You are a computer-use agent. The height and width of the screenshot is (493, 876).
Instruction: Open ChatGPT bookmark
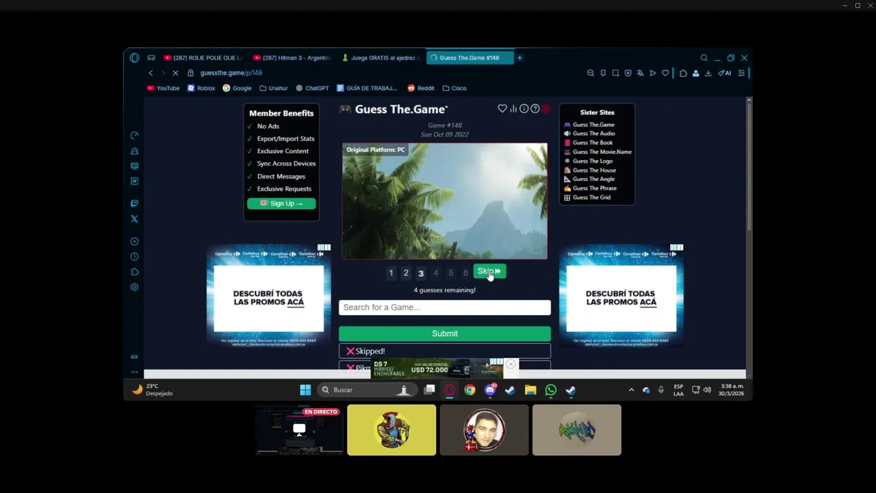312,88
